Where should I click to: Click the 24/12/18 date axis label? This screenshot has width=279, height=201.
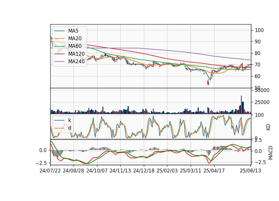click(x=144, y=171)
